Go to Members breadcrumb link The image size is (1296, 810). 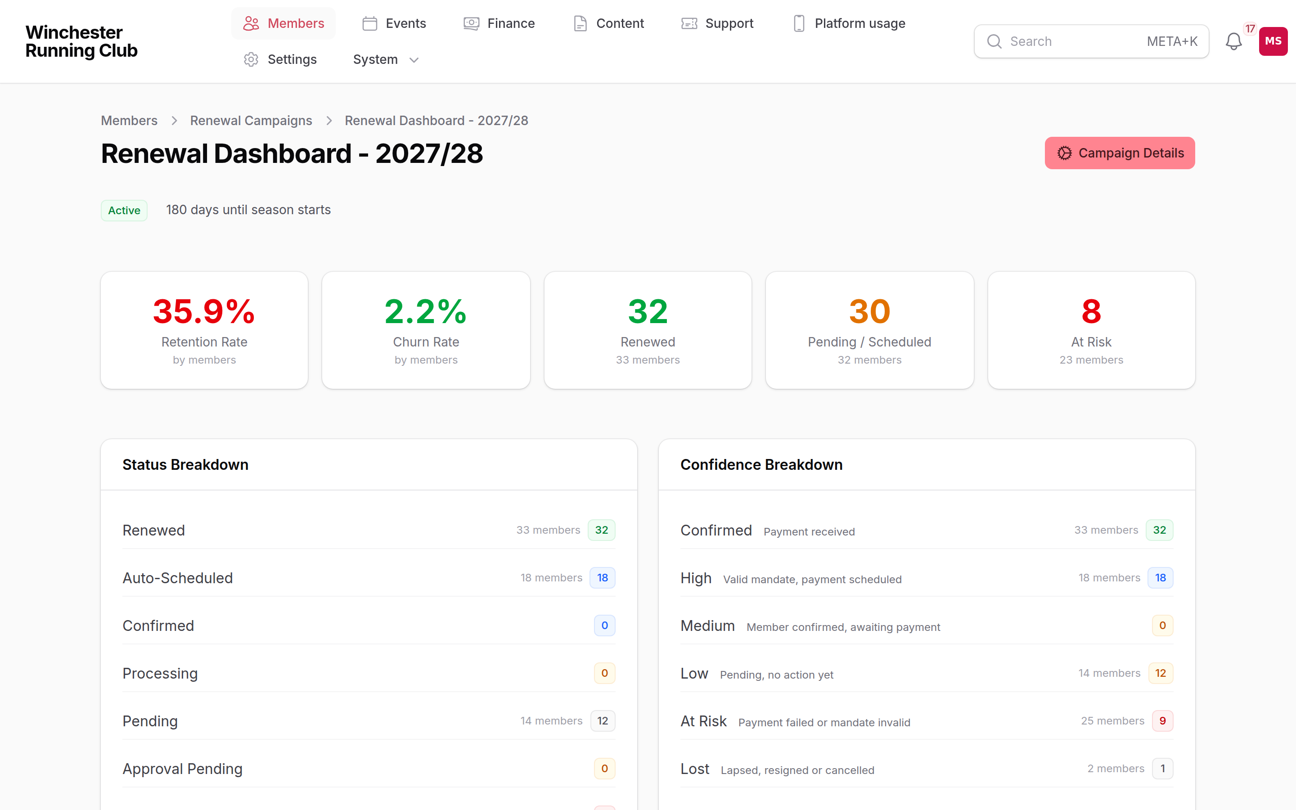coord(129,121)
